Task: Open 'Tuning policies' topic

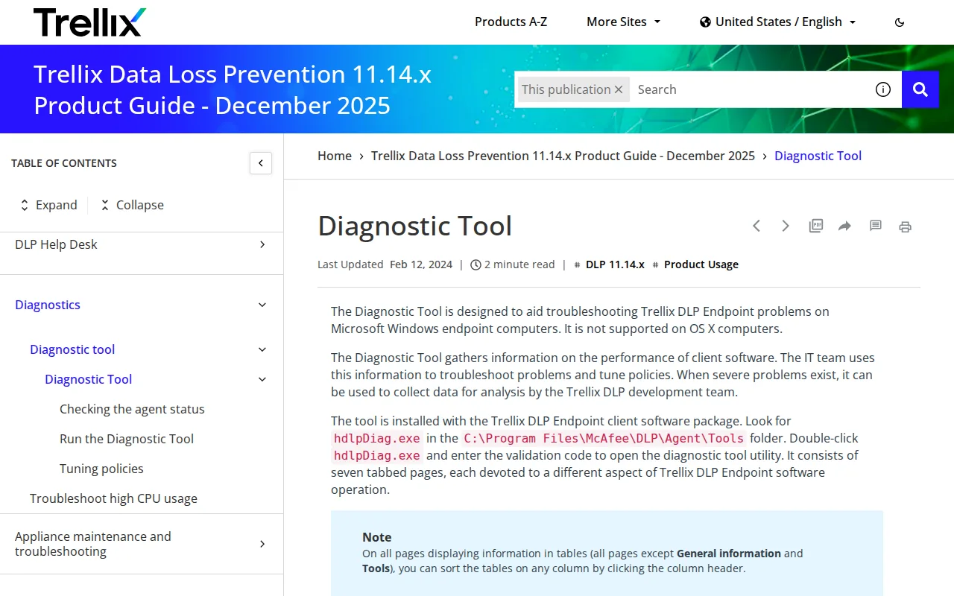Action: coord(101,469)
